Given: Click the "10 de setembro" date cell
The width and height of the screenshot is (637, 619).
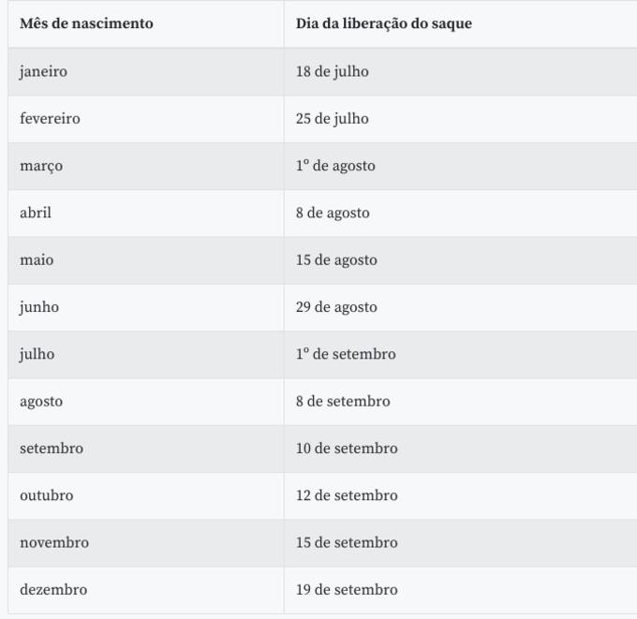Looking at the screenshot, I should tap(347, 449).
